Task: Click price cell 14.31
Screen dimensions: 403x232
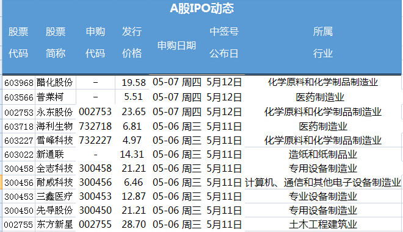Action: pos(132,154)
